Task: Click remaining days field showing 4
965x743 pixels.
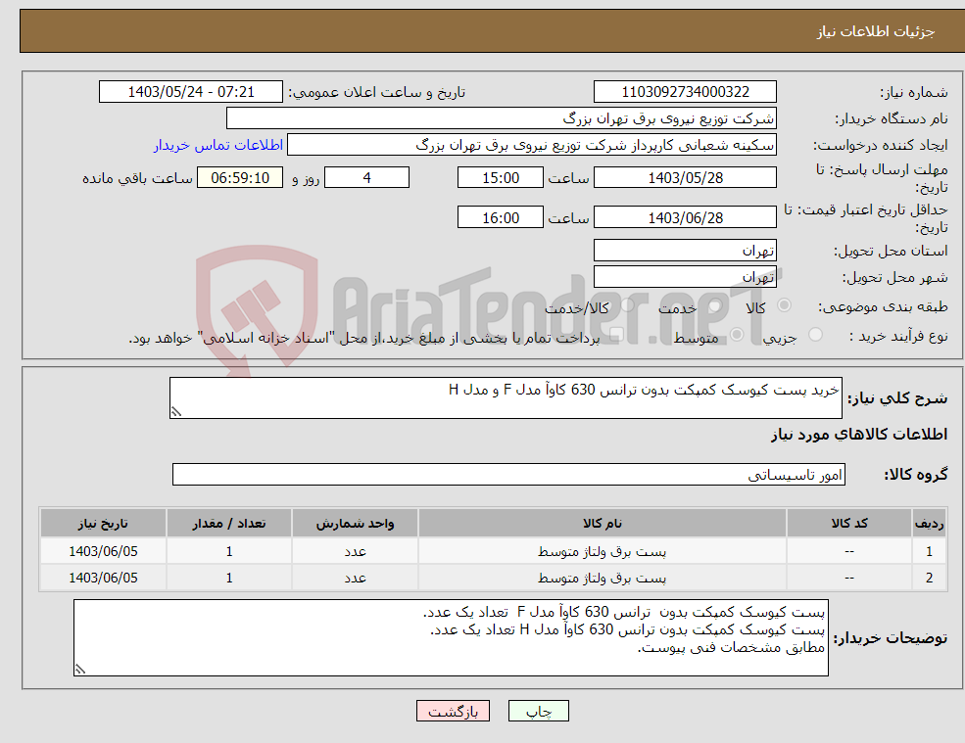Action: [x=366, y=178]
